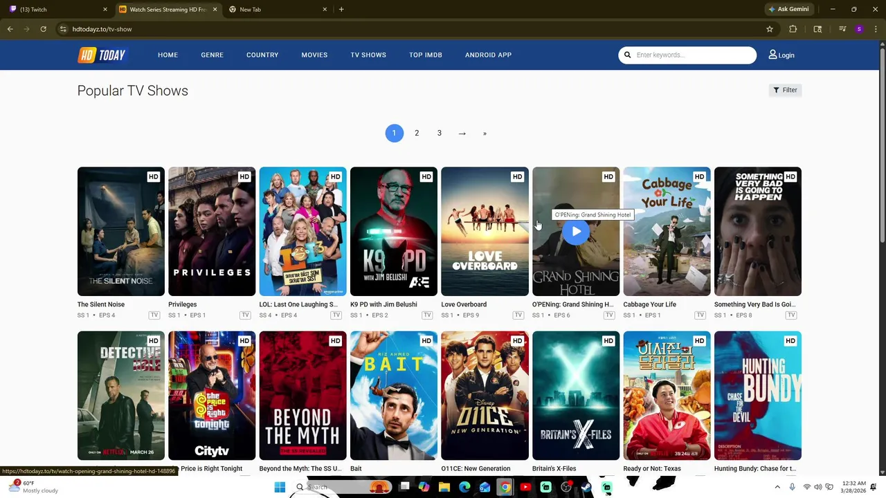Screen dimensions: 886x498
Task: Go to the MOVIES section
Action: click(314, 55)
